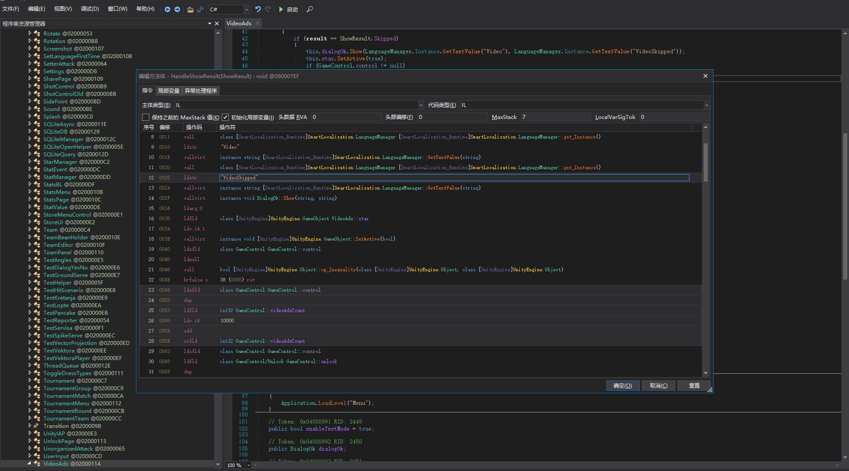Select the 指令 tab
The image size is (849, 471).
tap(147, 91)
